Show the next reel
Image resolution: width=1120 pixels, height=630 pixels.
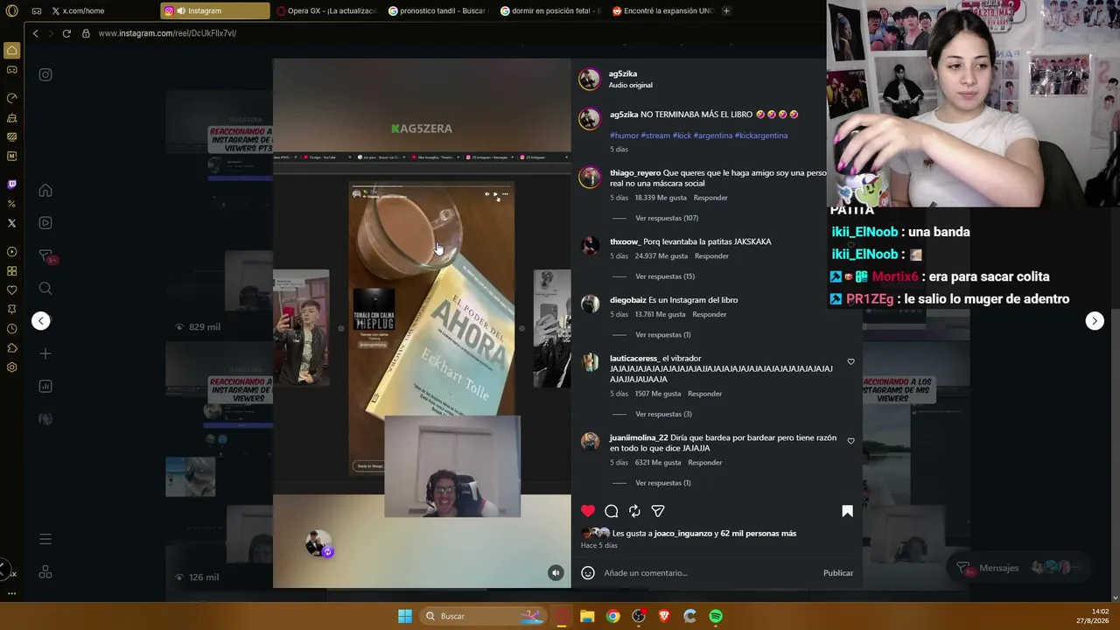(x=1095, y=321)
